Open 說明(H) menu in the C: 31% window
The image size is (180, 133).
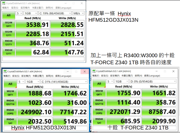[x=49, y=76]
